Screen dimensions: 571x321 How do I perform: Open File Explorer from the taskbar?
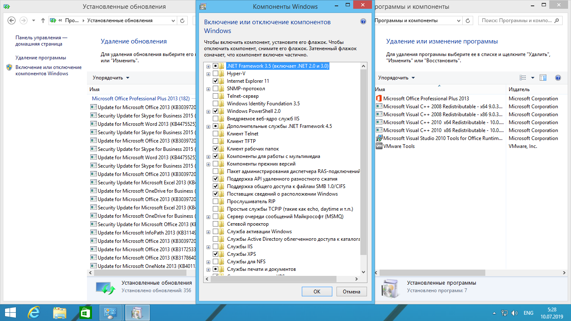[59, 313]
